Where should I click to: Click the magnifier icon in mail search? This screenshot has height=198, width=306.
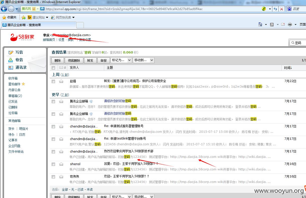point(293,43)
